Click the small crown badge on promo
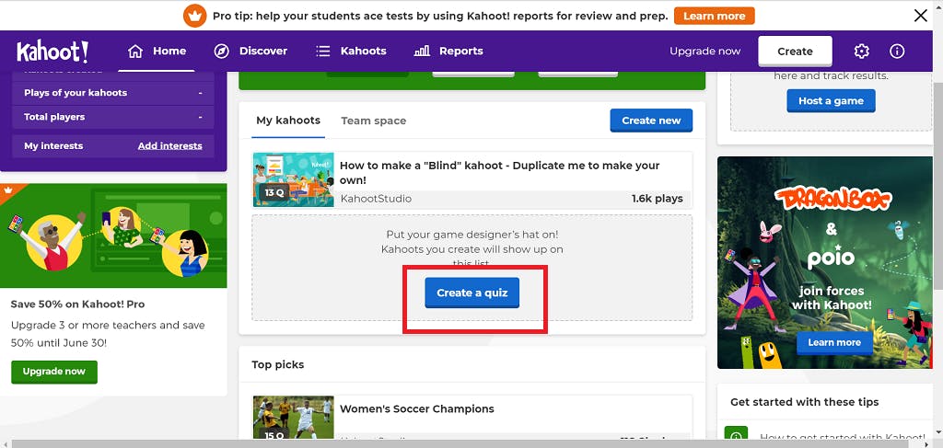943x448 pixels. [x=7, y=190]
